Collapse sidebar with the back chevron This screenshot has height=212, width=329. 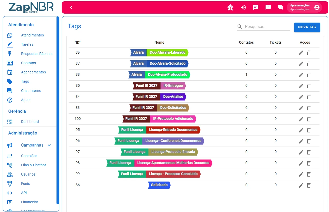(71, 7)
